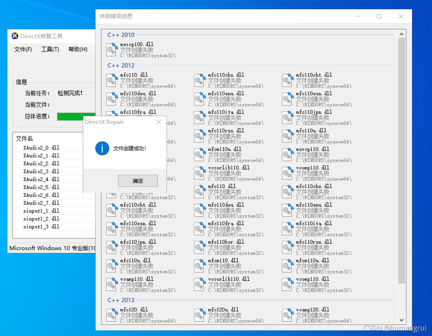Viewport: 432px width, 336px height.
Task: Select the mfcm110.dll icon in system32
Action: click(x=200, y=266)
